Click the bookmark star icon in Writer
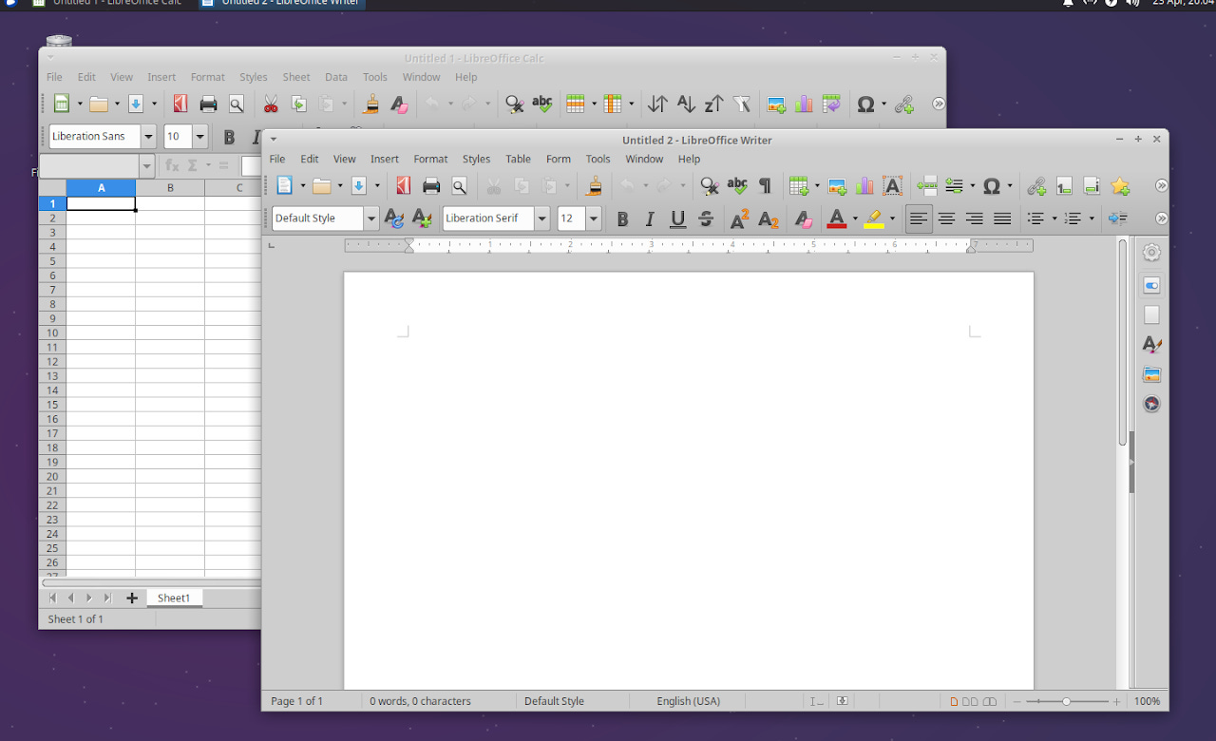1216x741 pixels. pos(1120,186)
